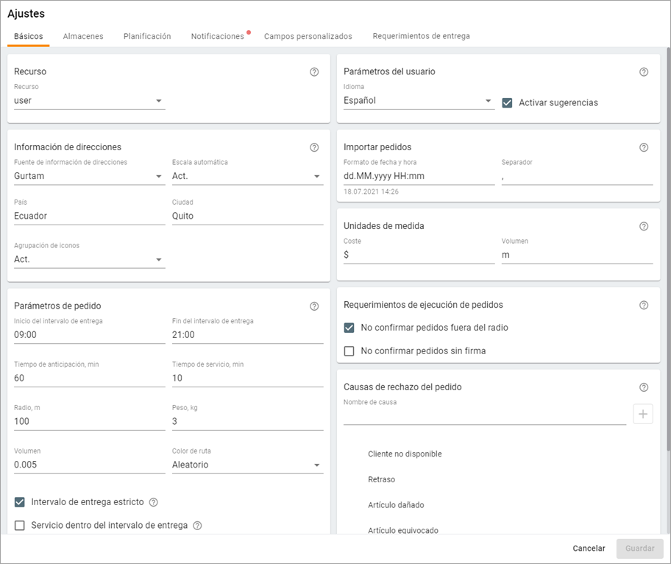Click plus icon to add rejection cause

(x=643, y=415)
